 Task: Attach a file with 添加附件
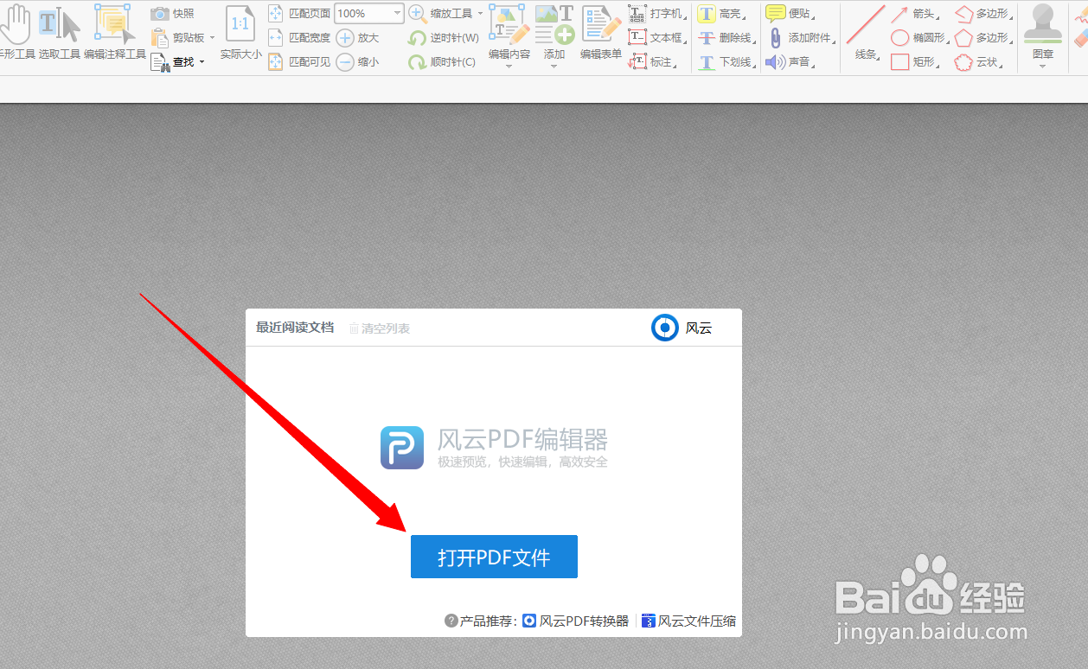[801, 37]
